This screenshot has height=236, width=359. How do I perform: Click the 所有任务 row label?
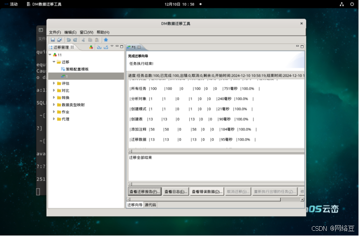(139, 89)
